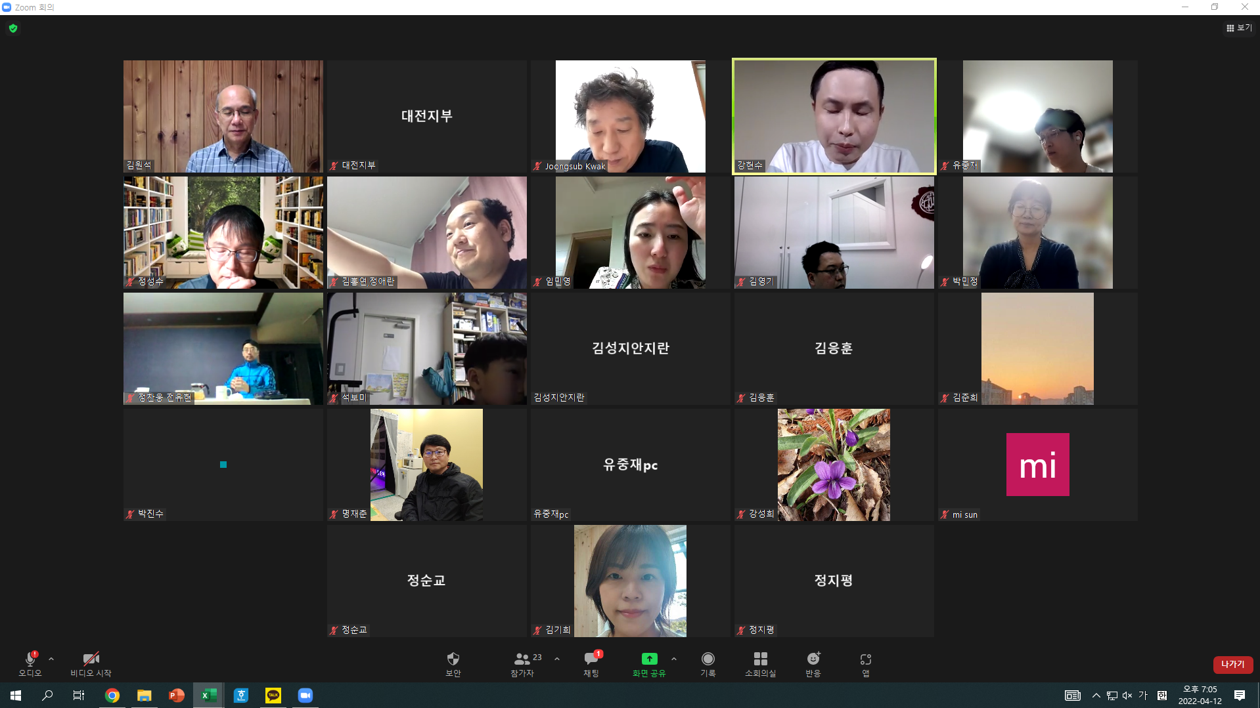
Task: Select 김원석's video tile
Action: [x=223, y=116]
